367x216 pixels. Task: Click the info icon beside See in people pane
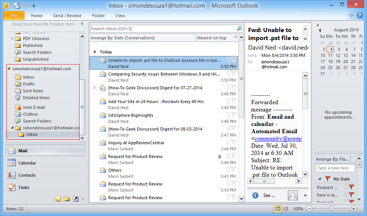pyautogui.click(x=255, y=195)
